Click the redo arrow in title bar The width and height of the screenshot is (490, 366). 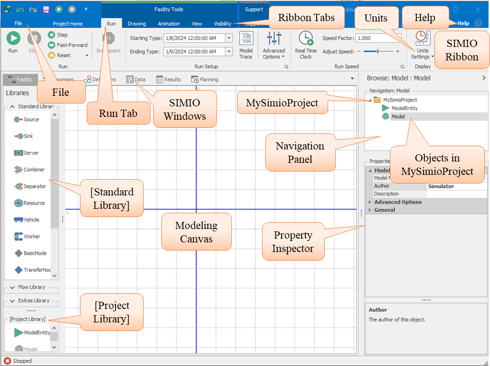coord(33,10)
